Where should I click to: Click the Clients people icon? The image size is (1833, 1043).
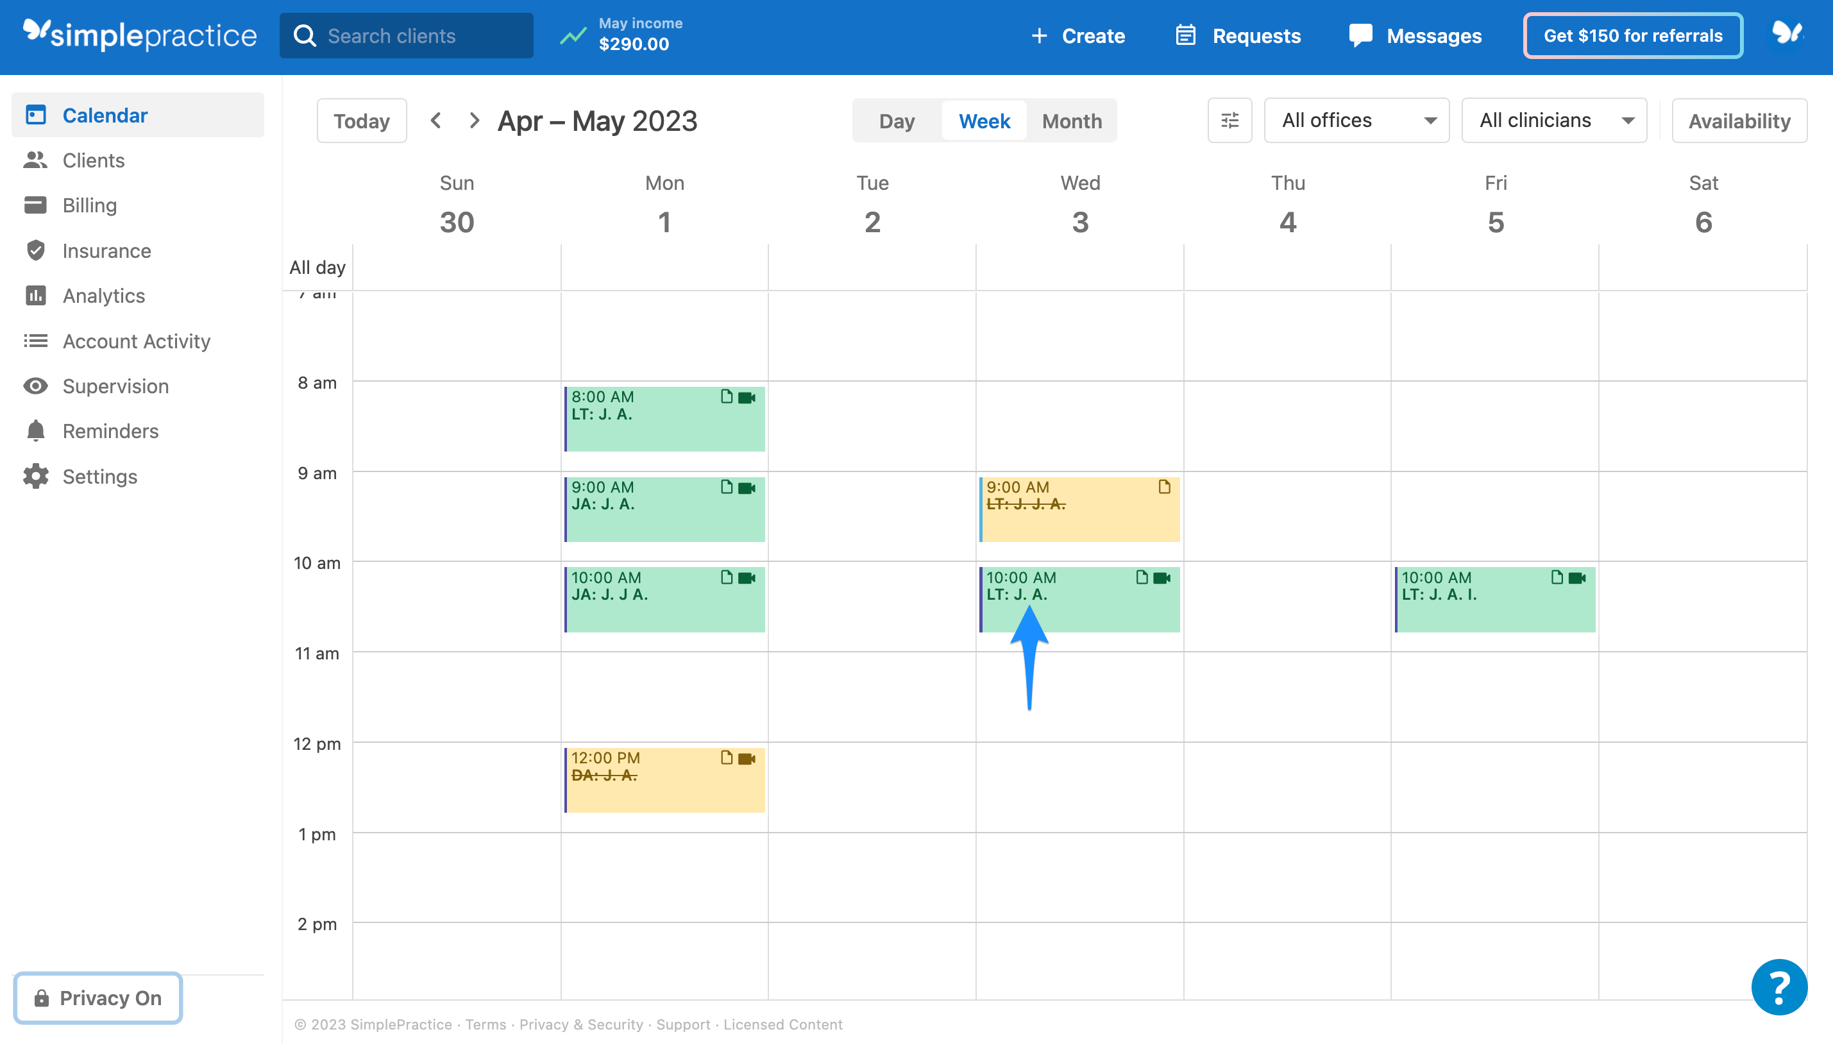pyautogui.click(x=35, y=160)
